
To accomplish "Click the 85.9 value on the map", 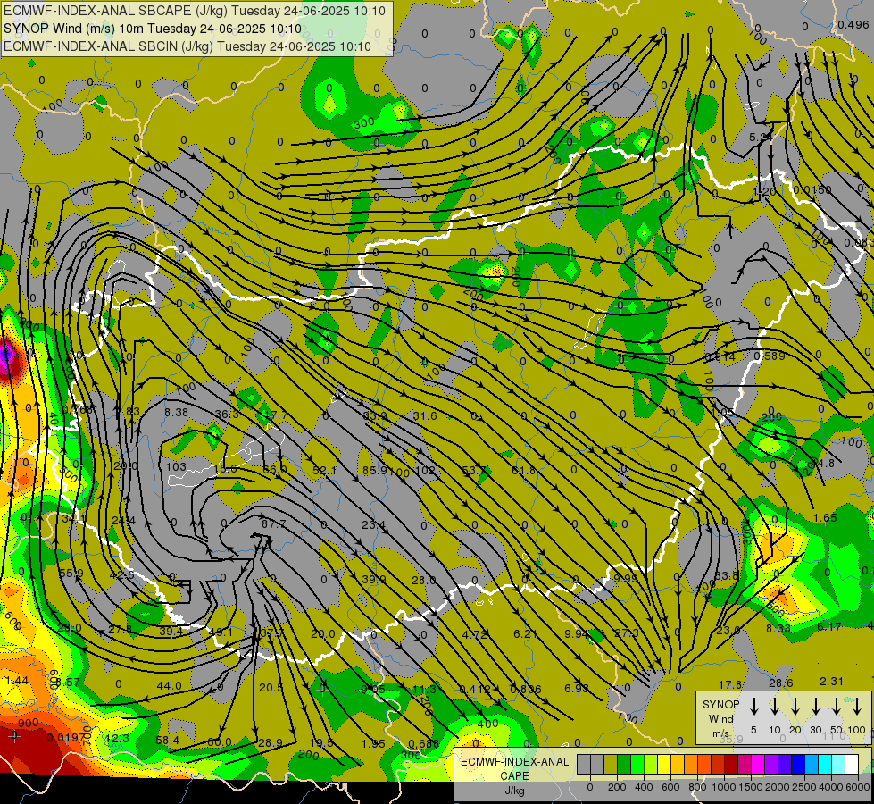I will point(375,471).
